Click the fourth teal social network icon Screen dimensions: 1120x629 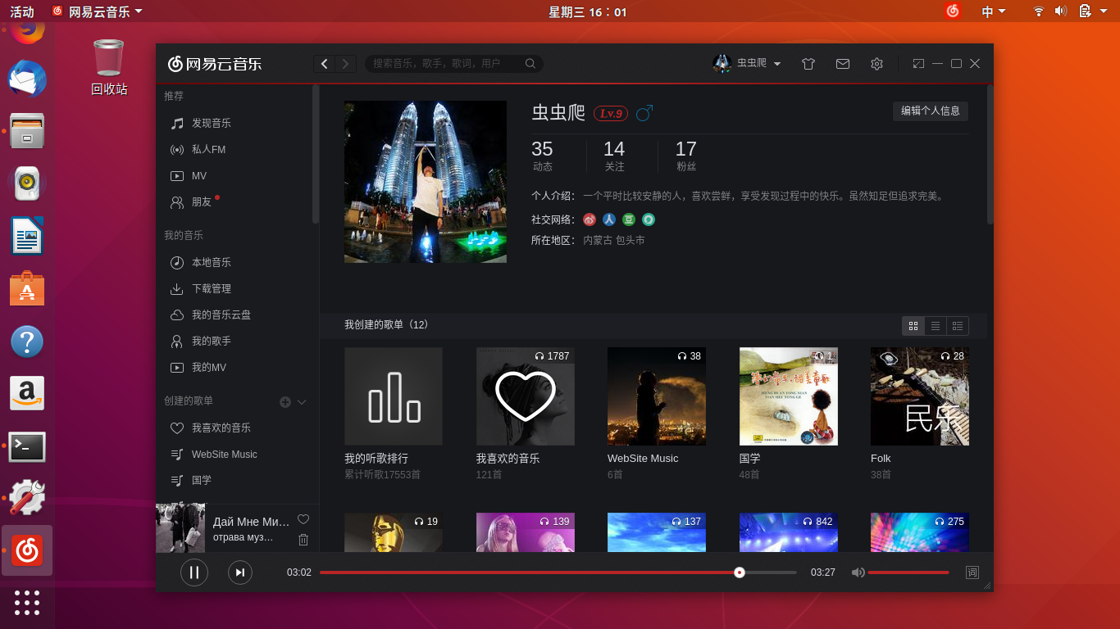pos(649,219)
